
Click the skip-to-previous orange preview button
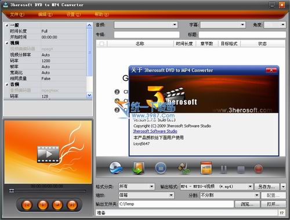[27, 205]
